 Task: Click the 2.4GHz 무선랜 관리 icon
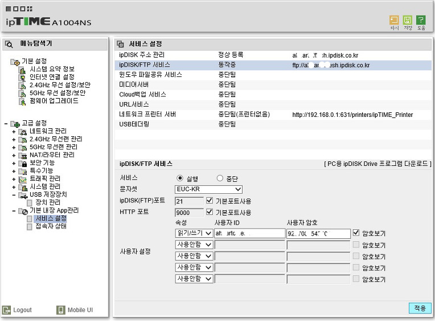click(x=22, y=140)
